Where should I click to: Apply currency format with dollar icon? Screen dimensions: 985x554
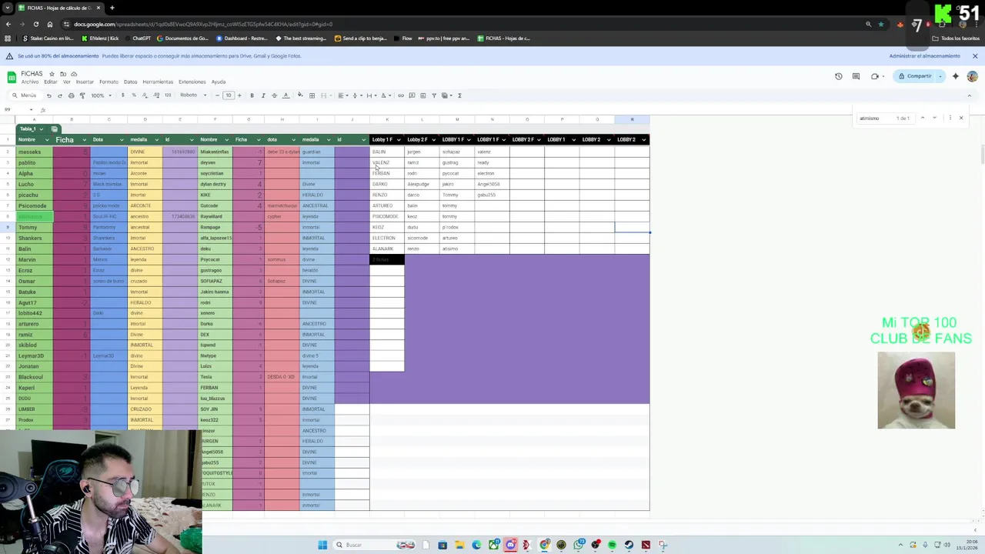tap(122, 95)
